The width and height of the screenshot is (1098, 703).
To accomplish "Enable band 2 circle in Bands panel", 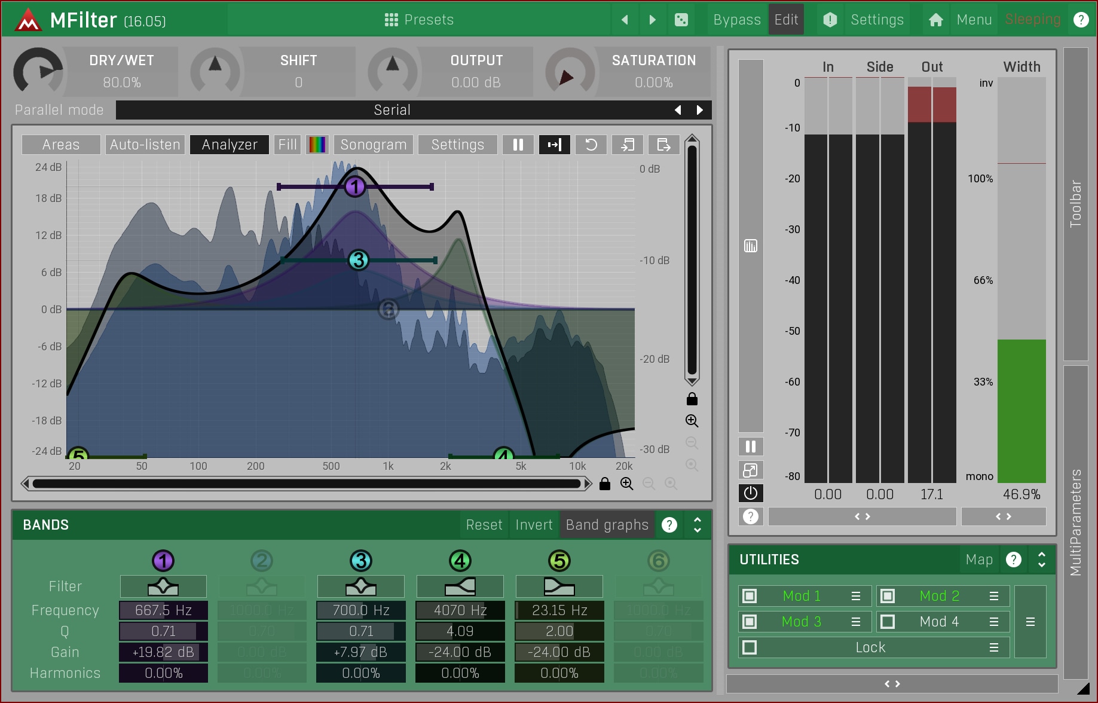I will coord(262,561).
